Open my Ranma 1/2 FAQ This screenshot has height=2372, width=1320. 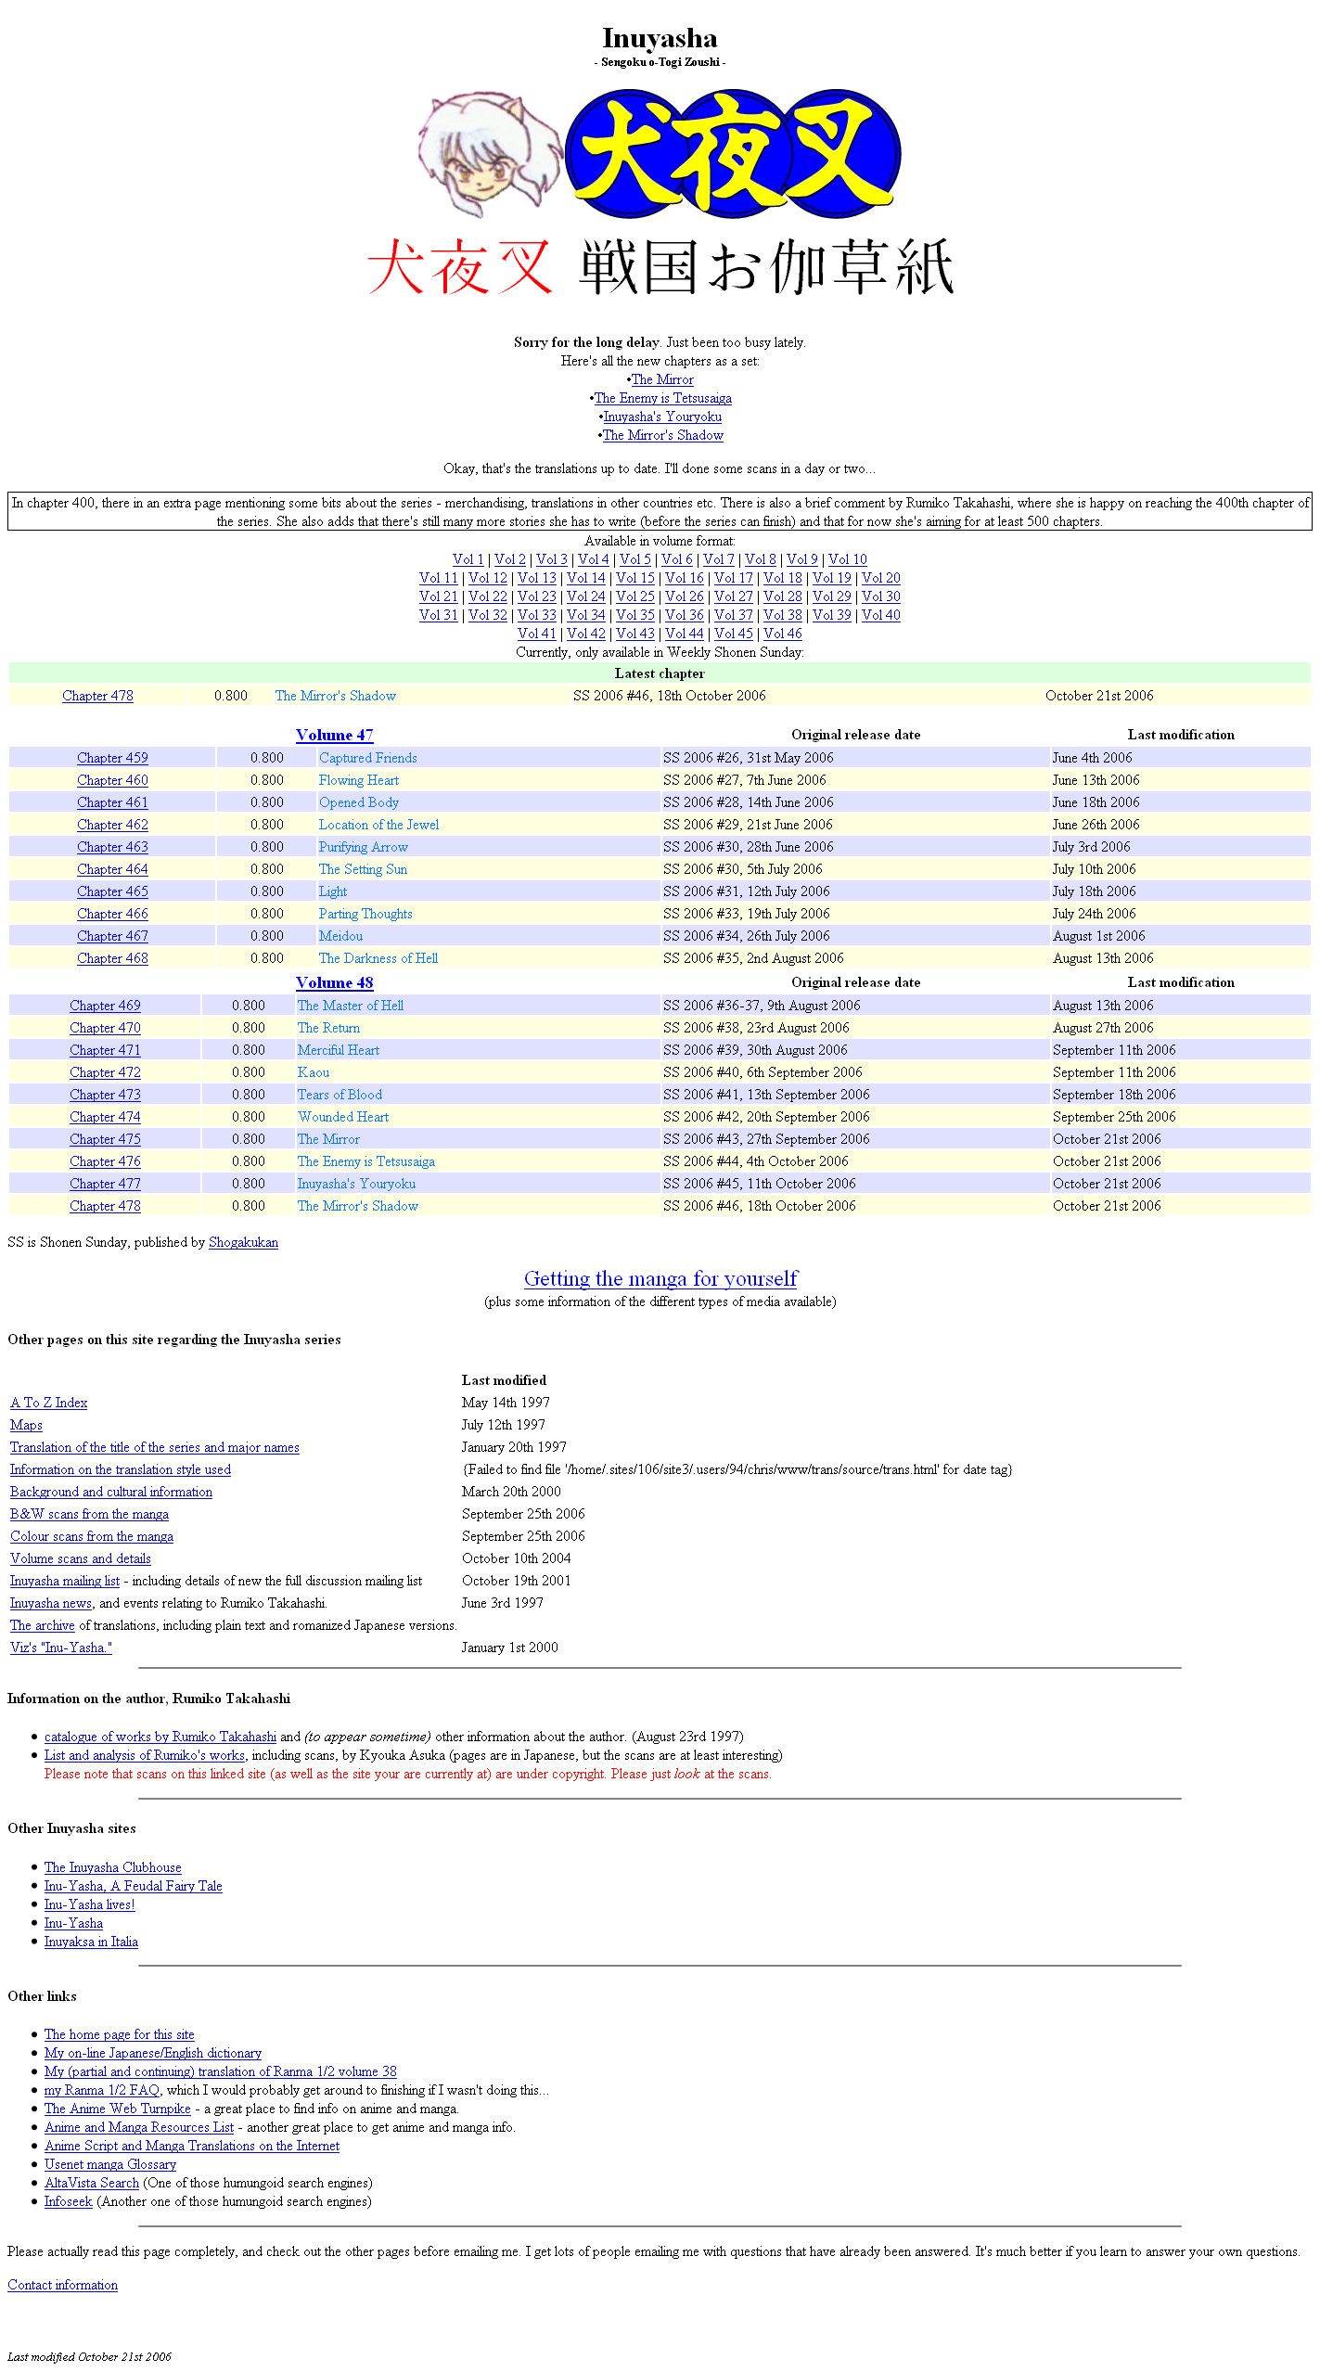pyautogui.click(x=102, y=2090)
